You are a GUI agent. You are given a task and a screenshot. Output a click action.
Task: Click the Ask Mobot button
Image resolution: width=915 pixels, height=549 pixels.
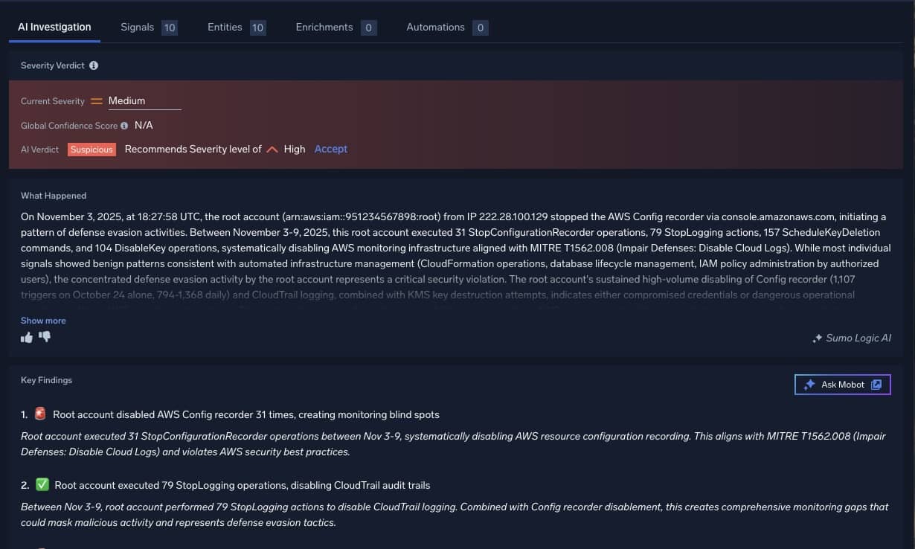click(x=841, y=385)
